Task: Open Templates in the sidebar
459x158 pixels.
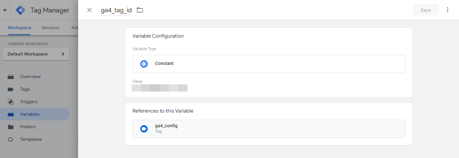Action: pos(31,139)
